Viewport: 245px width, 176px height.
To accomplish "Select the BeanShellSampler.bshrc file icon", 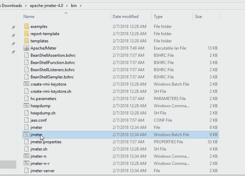I will pyautogui.click(x=26, y=77).
